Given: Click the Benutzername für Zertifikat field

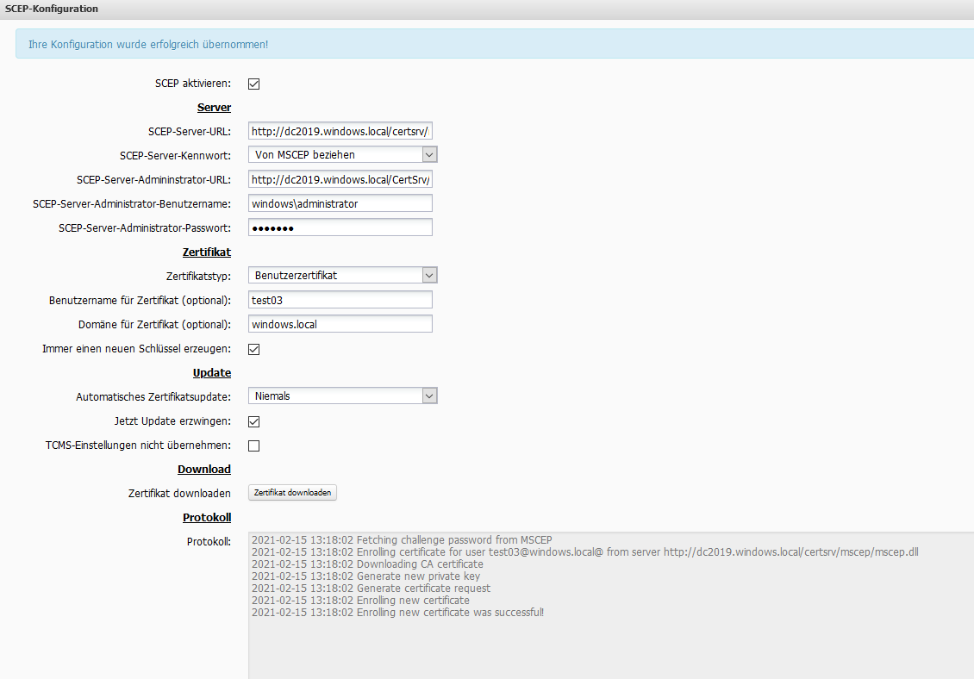Looking at the screenshot, I should click(x=340, y=300).
